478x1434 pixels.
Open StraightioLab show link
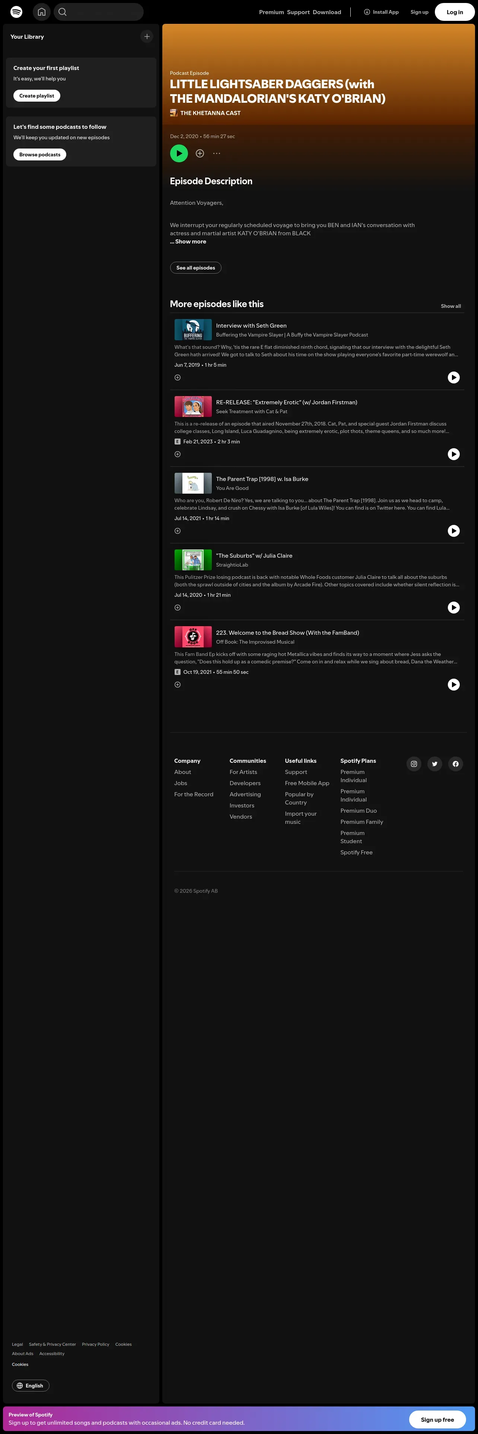coord(232,565)
